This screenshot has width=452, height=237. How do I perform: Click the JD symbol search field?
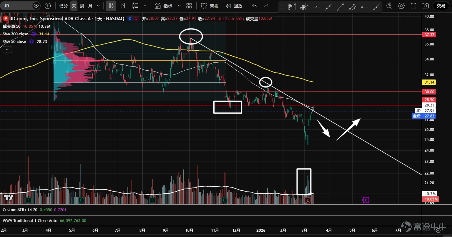pyautogui.click(x=18, y=6)
